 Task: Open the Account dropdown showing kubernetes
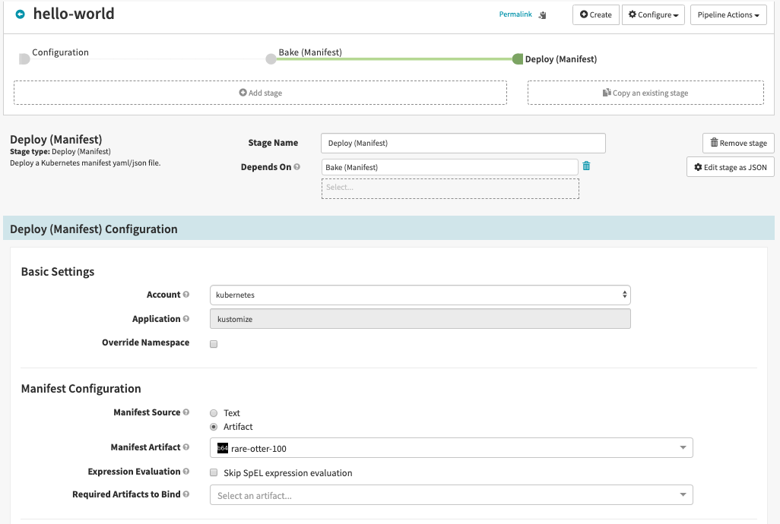pos(420,295)
